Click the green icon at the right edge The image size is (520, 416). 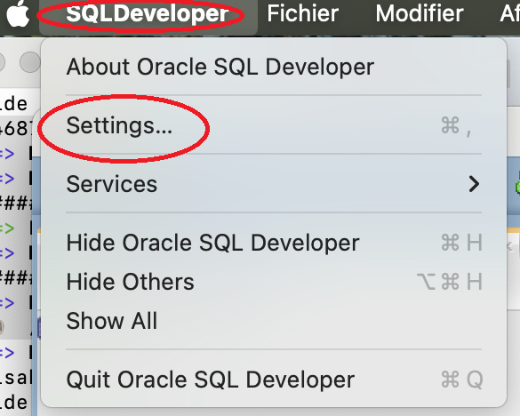tap(517, 184)
